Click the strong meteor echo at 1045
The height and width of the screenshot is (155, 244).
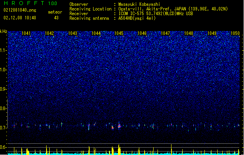point(119,126)
